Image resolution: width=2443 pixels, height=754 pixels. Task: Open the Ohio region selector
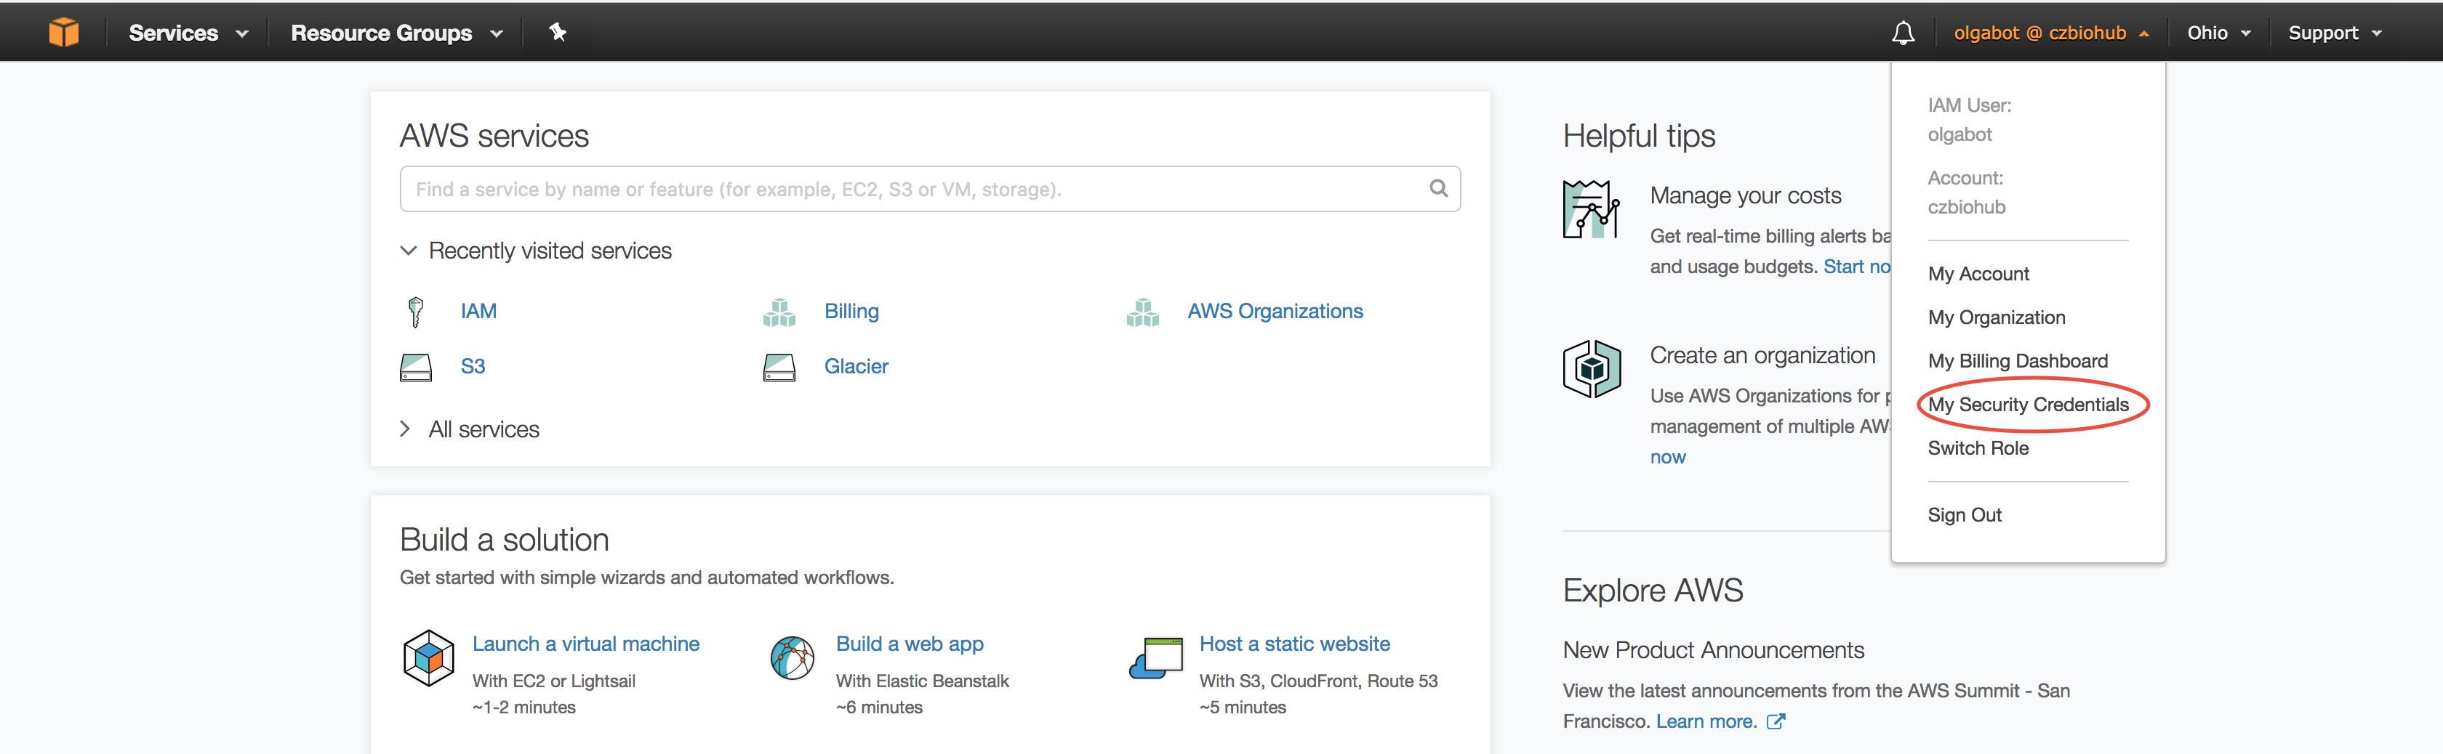tap(2218, 33)
